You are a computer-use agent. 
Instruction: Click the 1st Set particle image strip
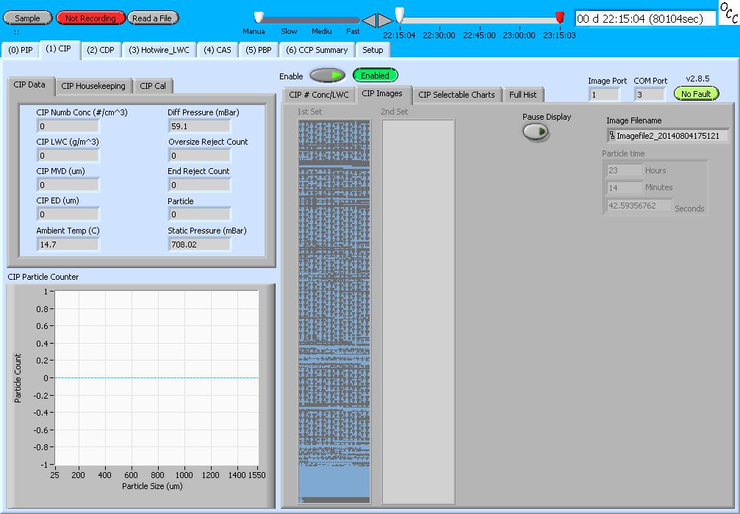tap(334, 311)
